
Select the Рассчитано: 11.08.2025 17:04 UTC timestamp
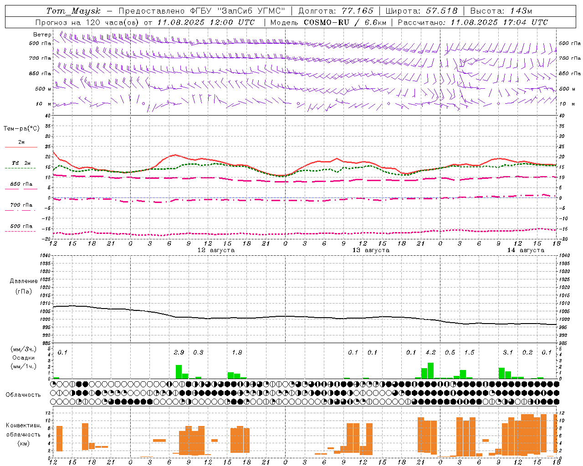[x=473, y=22]
